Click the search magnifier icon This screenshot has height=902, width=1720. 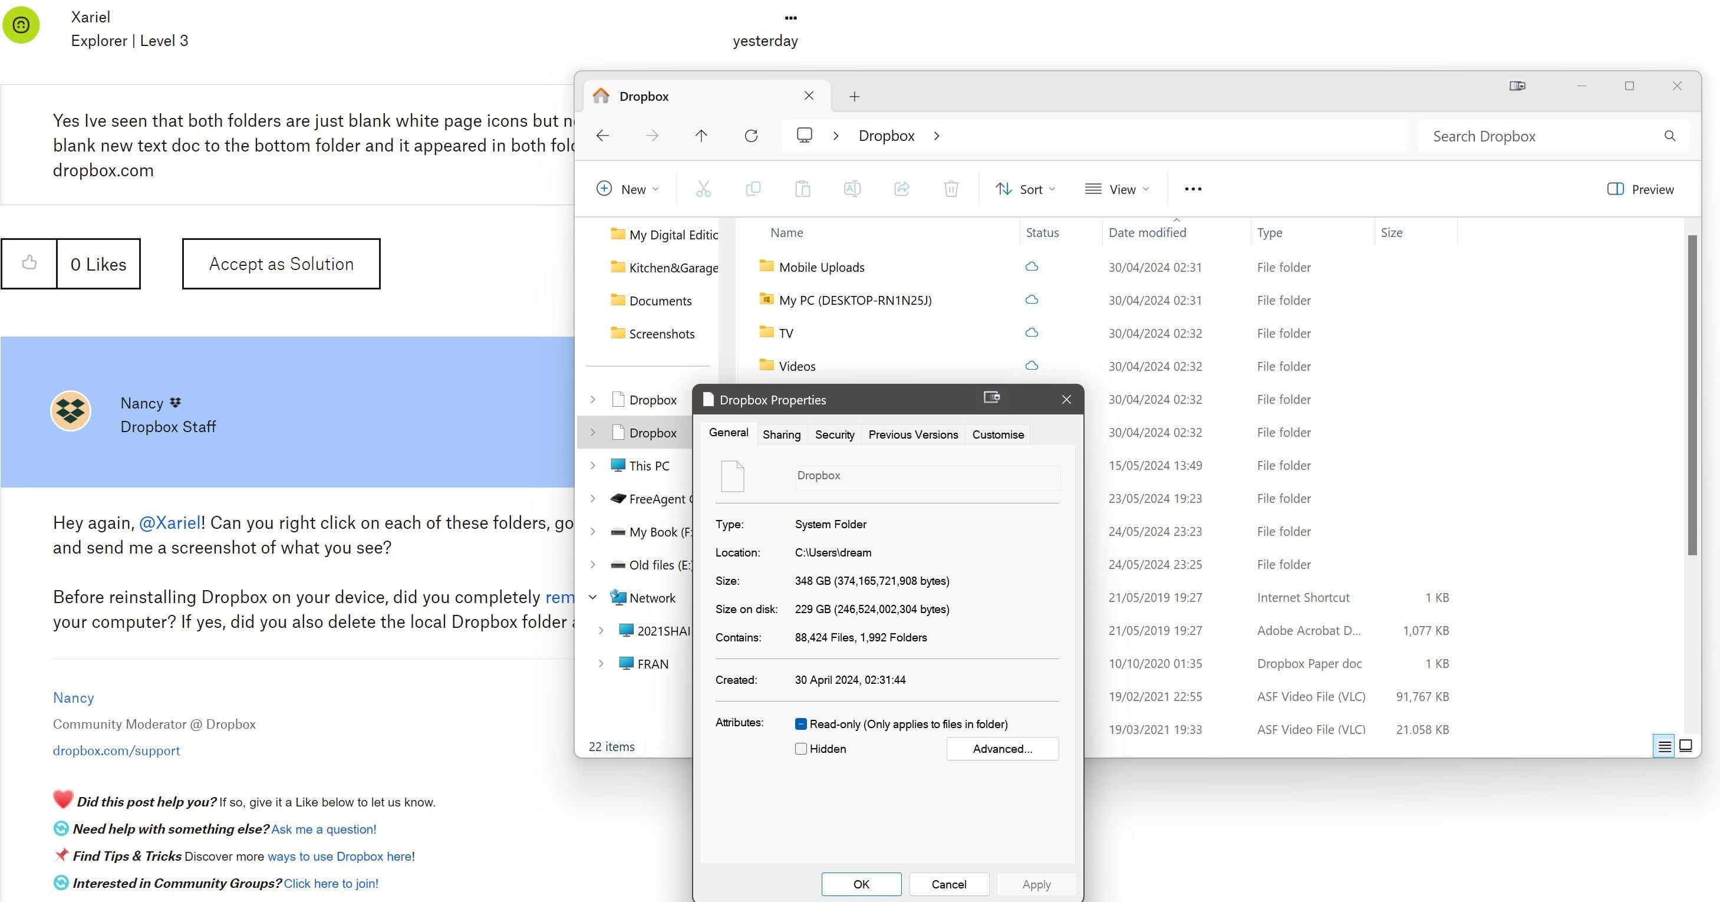pos(1669,136)
